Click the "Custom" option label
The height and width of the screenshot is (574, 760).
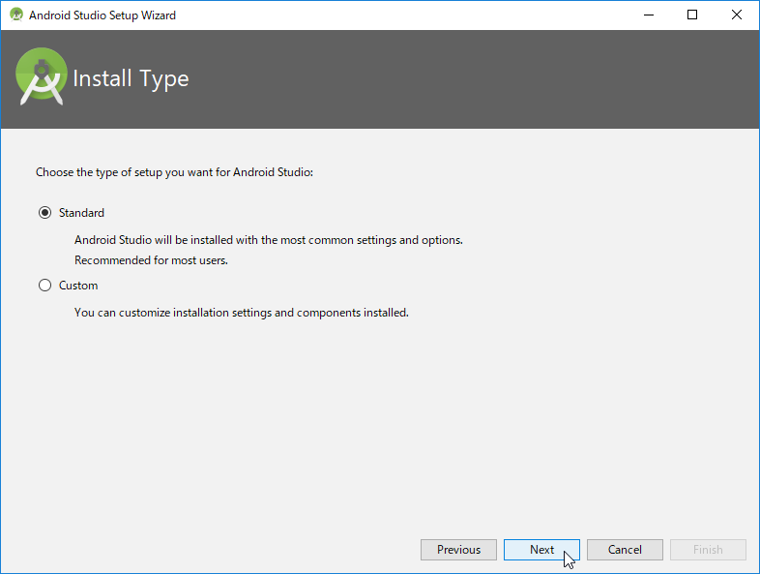(78, 286)
